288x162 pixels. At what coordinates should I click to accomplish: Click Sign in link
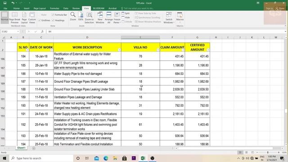point(270,8)
